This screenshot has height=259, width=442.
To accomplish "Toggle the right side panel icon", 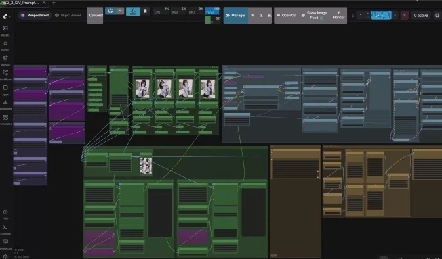I will coord(437,15).
